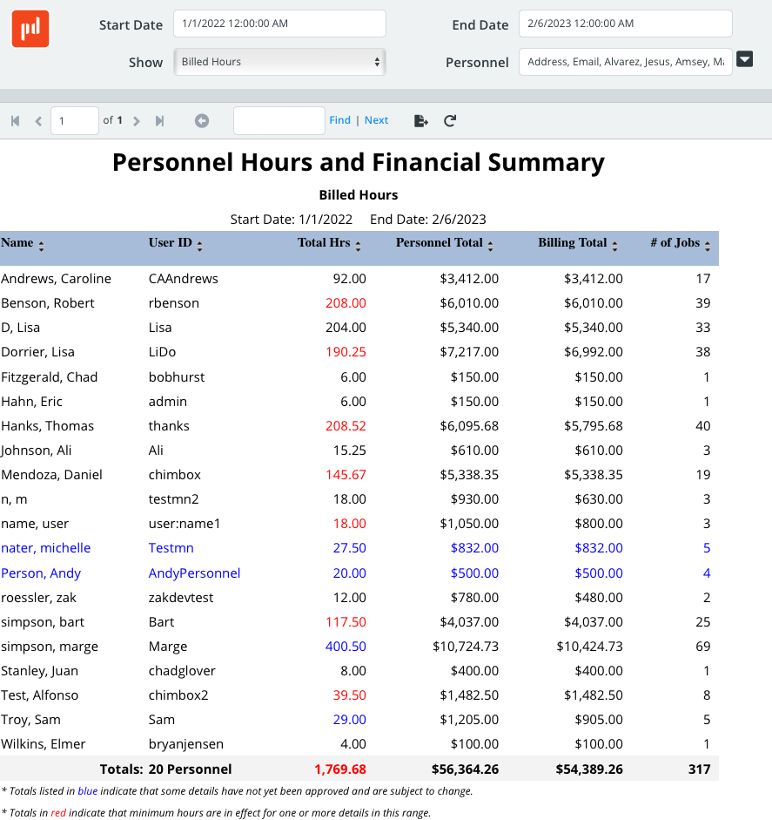772x820 pixels.
Task: Select the 317 total jobs value
Action: (x=700, y=769)
